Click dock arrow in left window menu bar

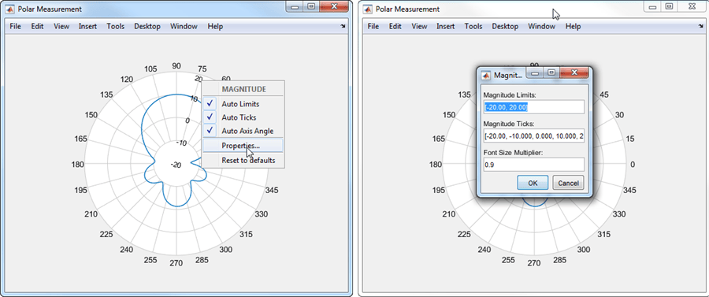pyautogui.click(x=343, y=27)
